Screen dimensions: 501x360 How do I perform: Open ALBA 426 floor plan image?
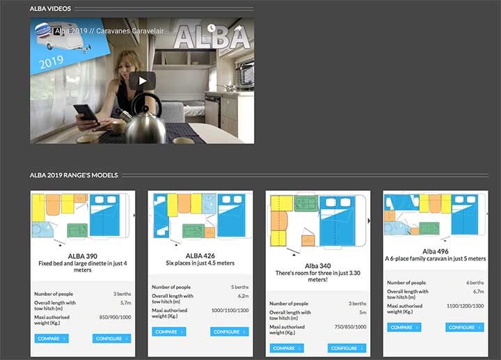(x=200, y=219)
